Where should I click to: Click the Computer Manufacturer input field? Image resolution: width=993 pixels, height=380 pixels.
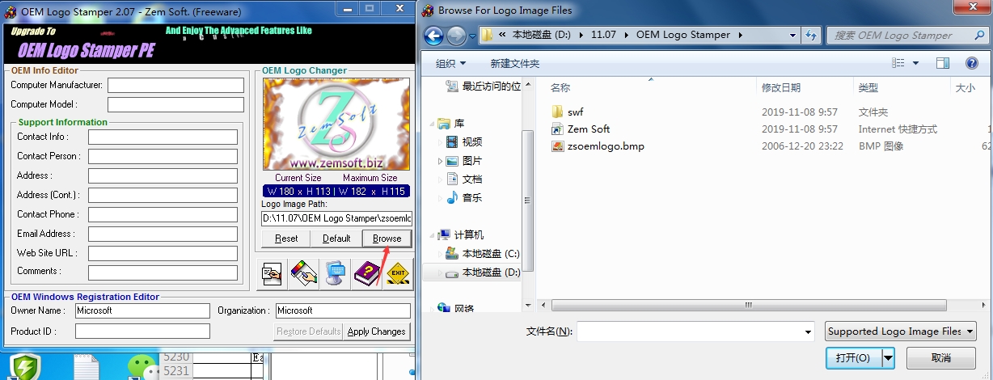(175, 85)
